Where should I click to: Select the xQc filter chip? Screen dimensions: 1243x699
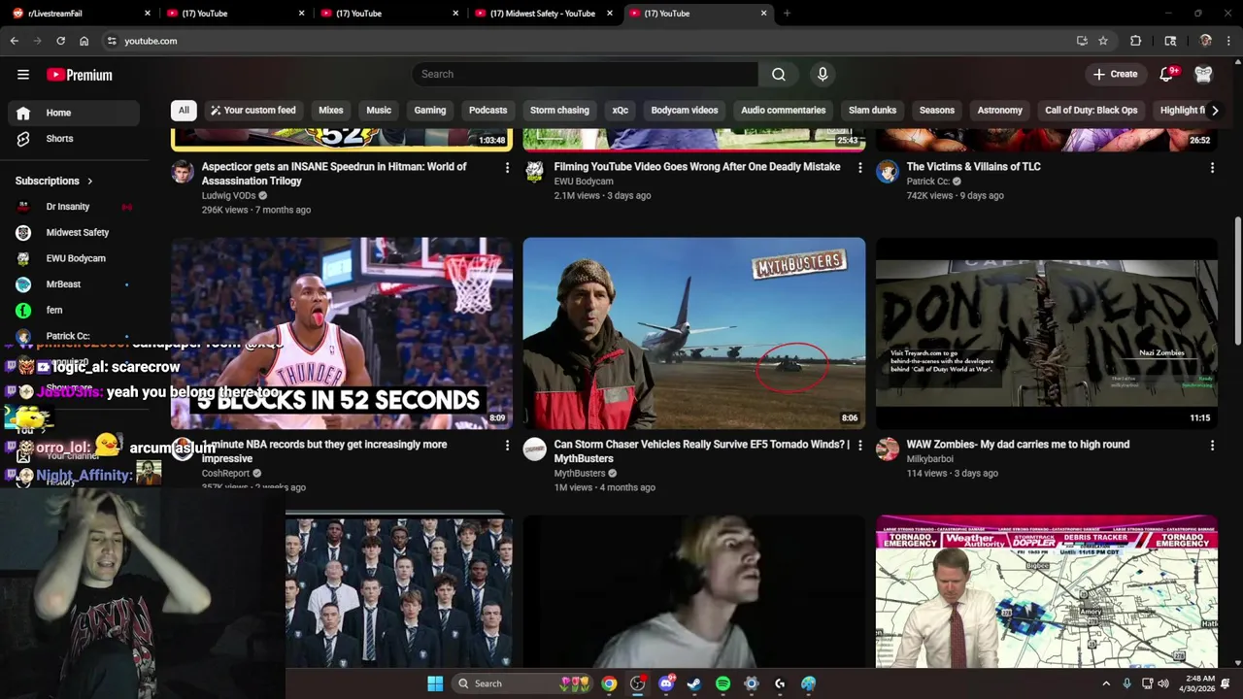click(621, 110)
